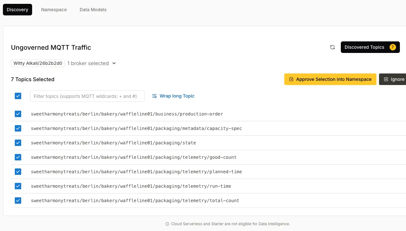Viewport: 406px width, 231px height.
Task: Switch to the Namespace tab
Action: click(54, 10)
